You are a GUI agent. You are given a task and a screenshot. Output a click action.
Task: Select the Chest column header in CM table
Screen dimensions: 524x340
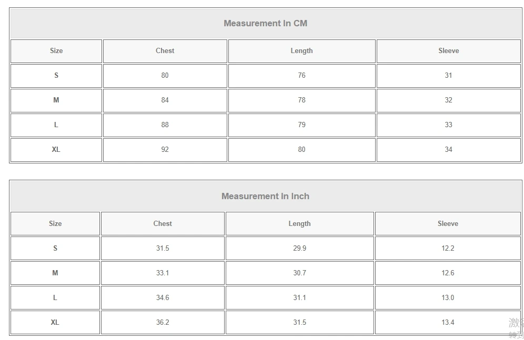(x=165, y=51)
